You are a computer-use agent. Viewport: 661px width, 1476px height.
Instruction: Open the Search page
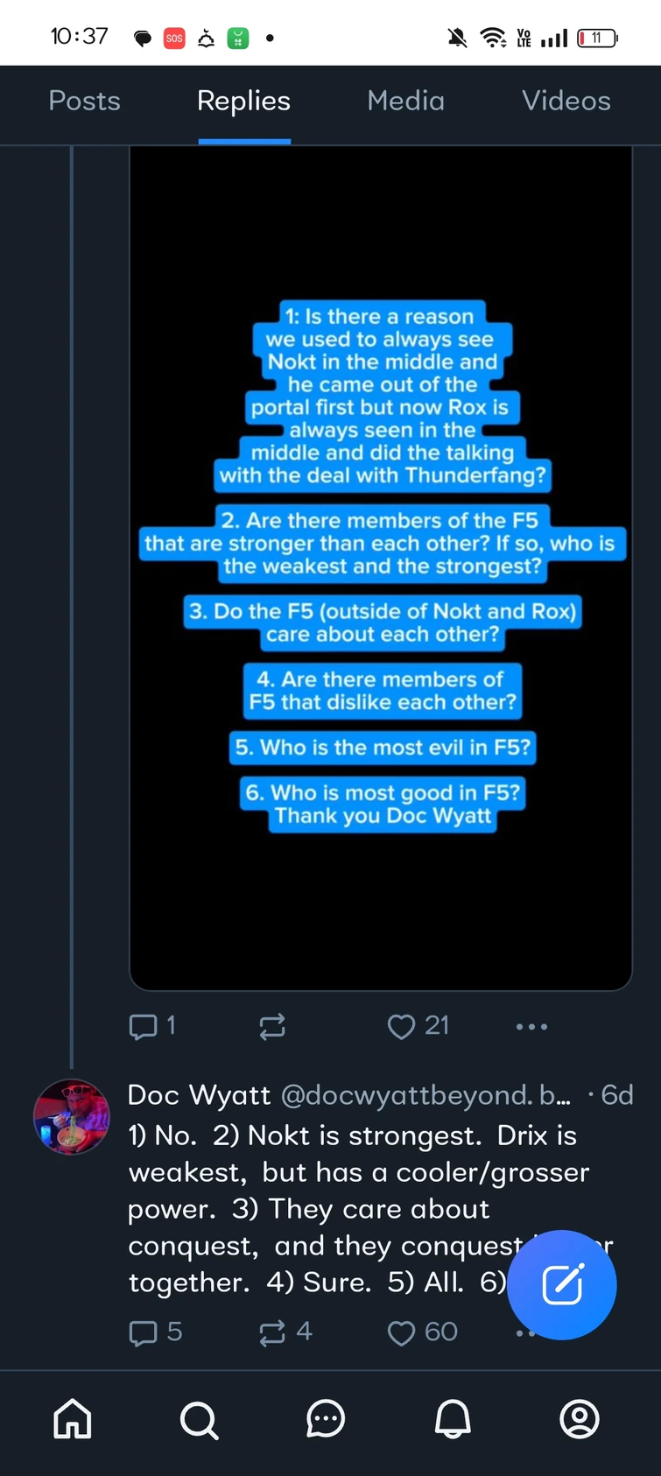(x=199, y=1419)
